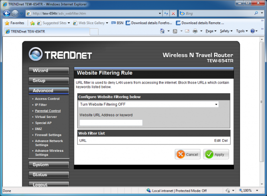The width and height of the screenshot is (267, 196).
Task: Expand the zoom level dropdown arrow
Action: point(257,191)
